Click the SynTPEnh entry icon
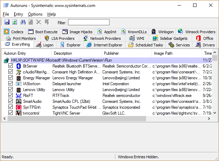 (19, 107)
